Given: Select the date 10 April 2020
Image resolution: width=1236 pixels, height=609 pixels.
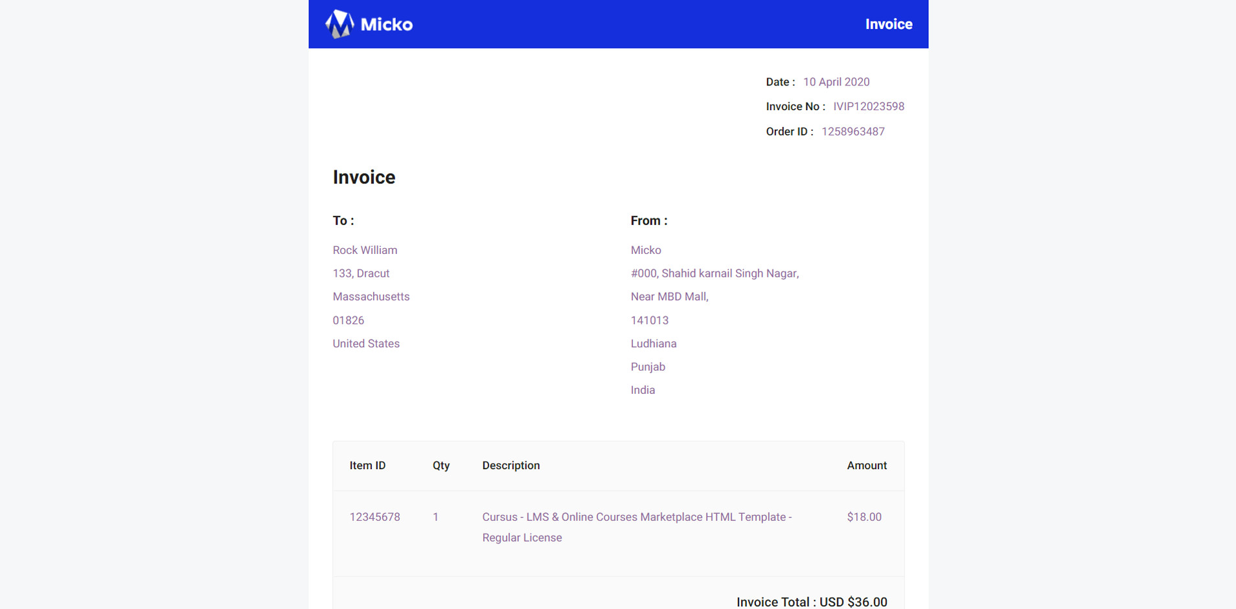Looking at the screenshot, I should (836, 82).
